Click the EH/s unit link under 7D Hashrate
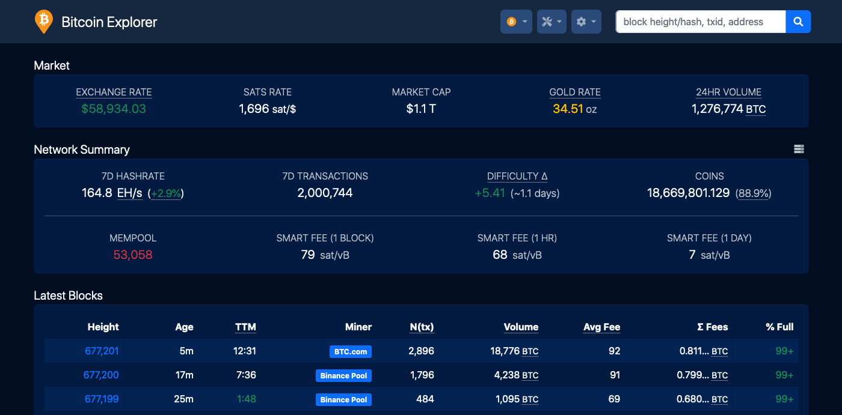This screenshot has height=415, width=842. pos(131,193)
